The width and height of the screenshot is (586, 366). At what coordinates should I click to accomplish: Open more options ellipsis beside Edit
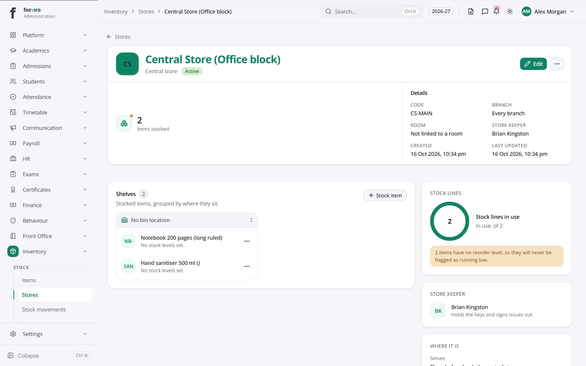click(x=557, y=64)
